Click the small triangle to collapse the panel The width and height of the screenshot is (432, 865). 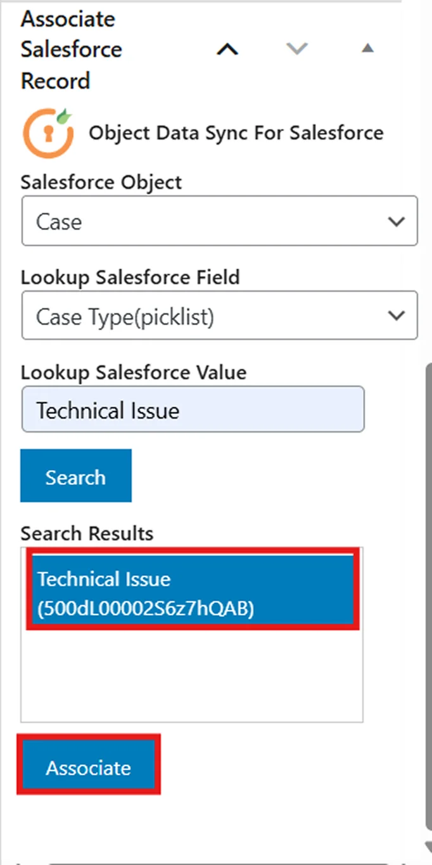tap(367, 48)
